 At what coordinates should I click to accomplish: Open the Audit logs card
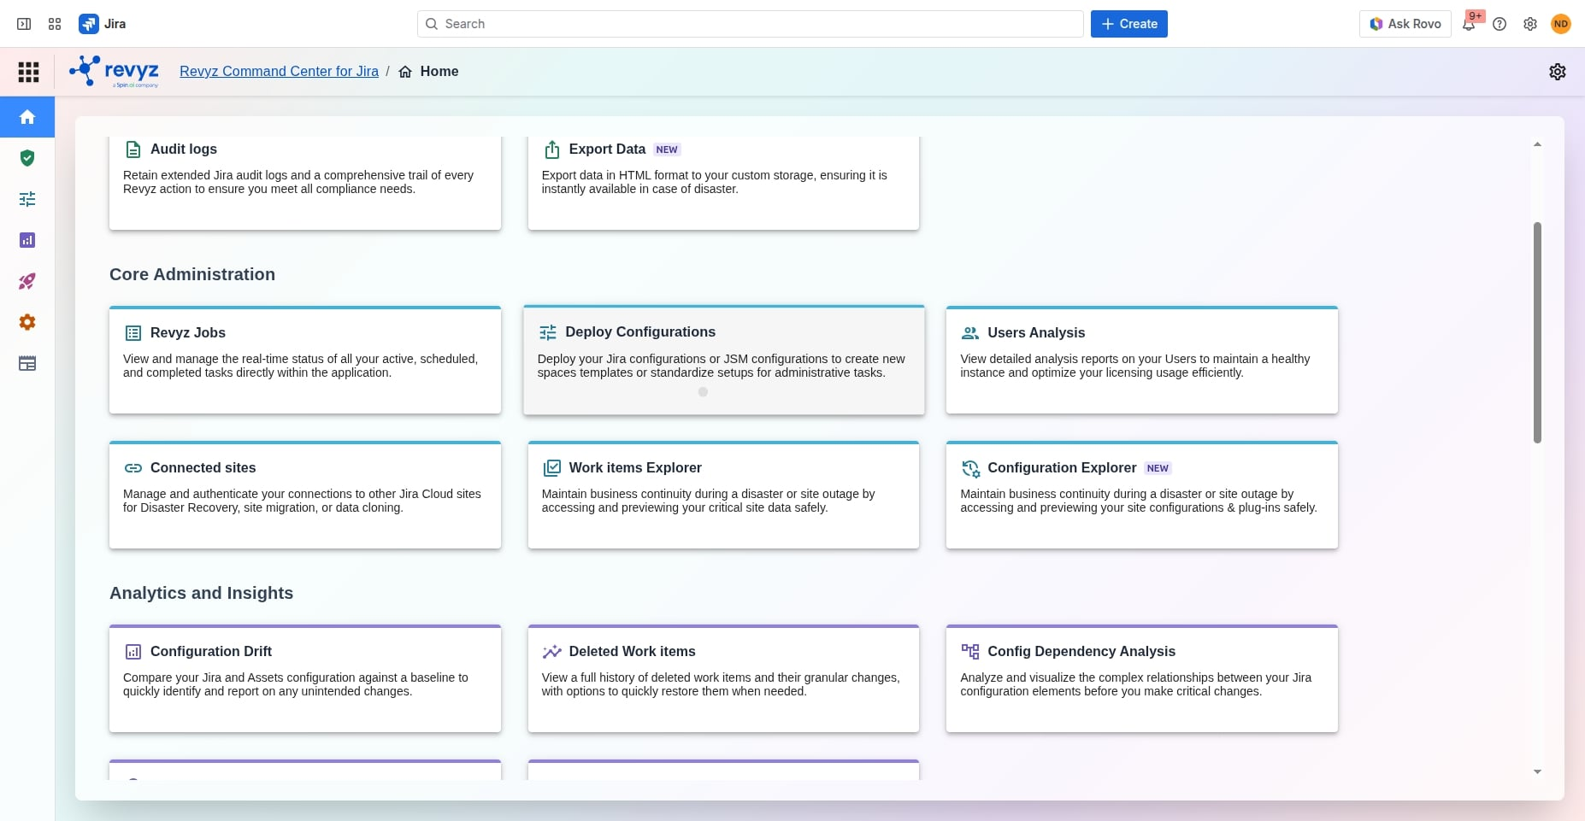(305, 183)
